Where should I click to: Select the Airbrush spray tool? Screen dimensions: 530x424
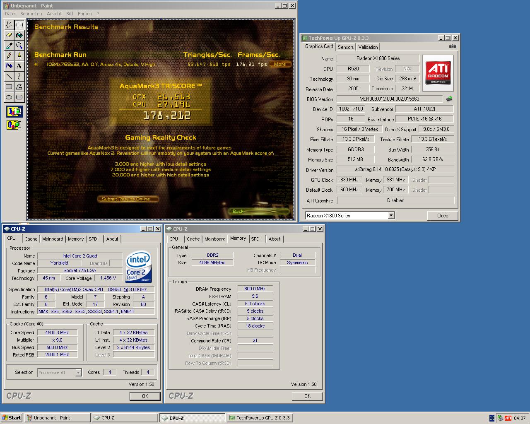[x=9, y=66]
